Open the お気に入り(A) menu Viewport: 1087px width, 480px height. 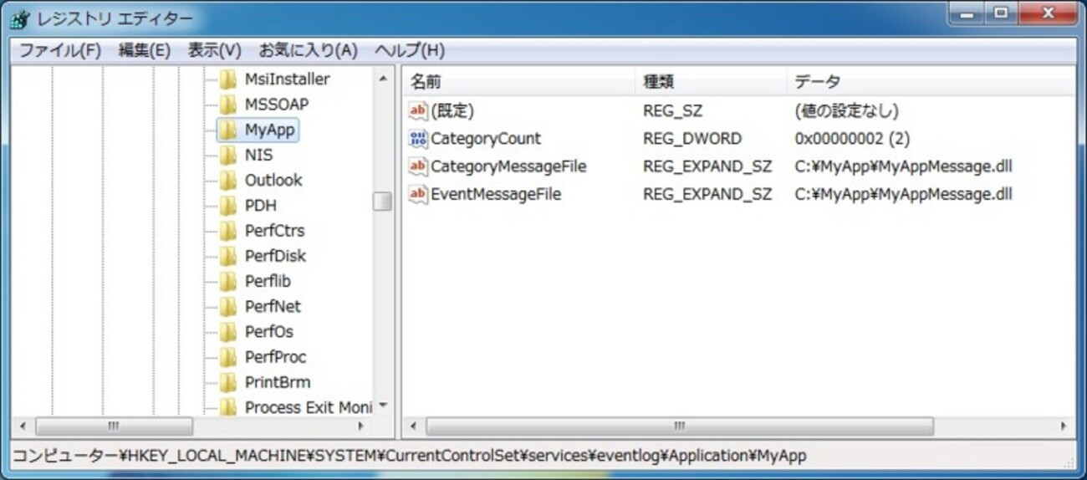click(x=308, y=51)
